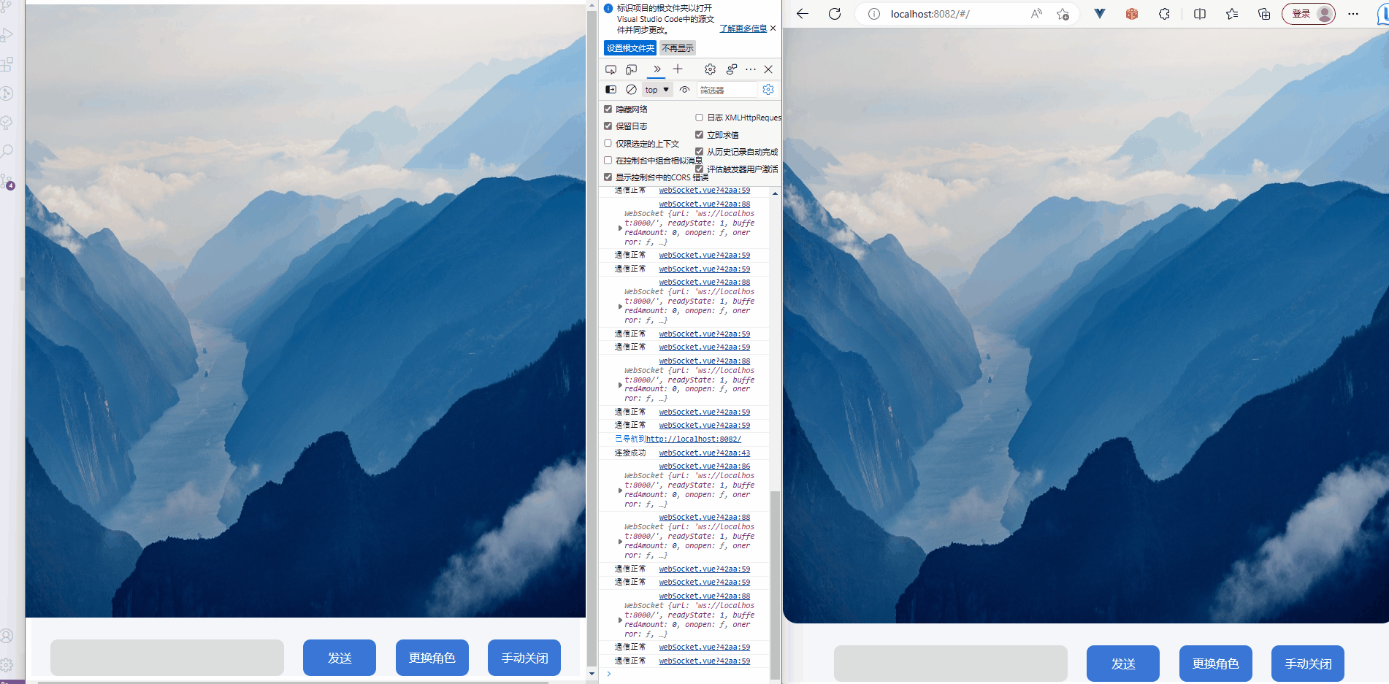Open Edge settings via the three-dot menu
This screenshot has width=1389, height=684.
(x=1355, y=13)
